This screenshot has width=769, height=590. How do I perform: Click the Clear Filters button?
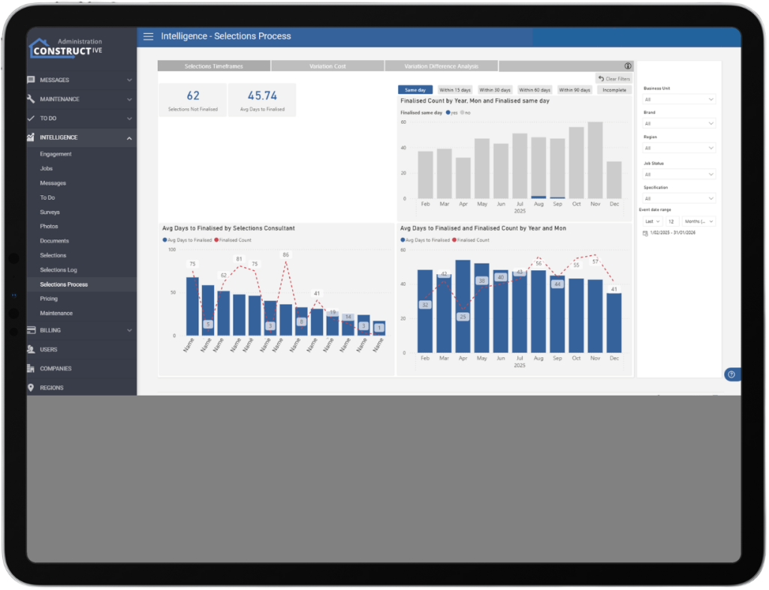click(x=614, y=78)
